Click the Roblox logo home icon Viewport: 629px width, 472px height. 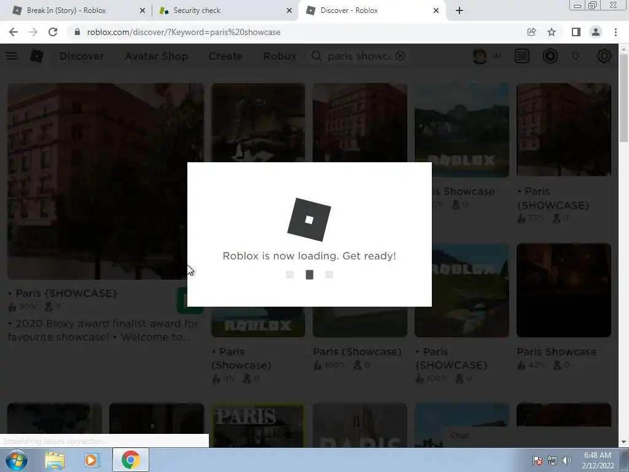pos(36,56)
